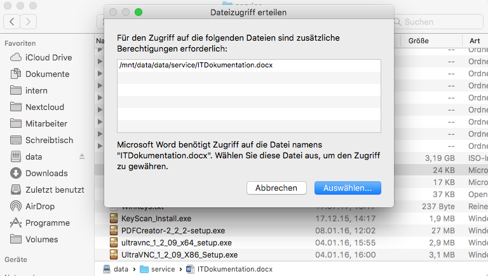Select PDFCreator-2_2_2-setup.exe file icon
488x276 pixels.
[x=114, y=230]
